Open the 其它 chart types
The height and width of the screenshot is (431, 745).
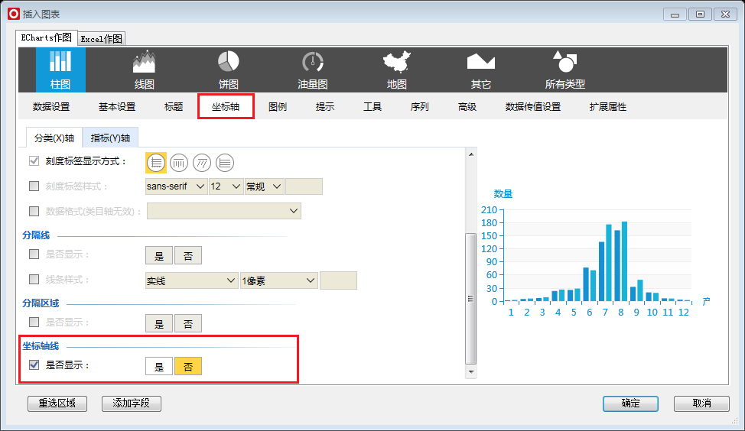coord(481,70)
